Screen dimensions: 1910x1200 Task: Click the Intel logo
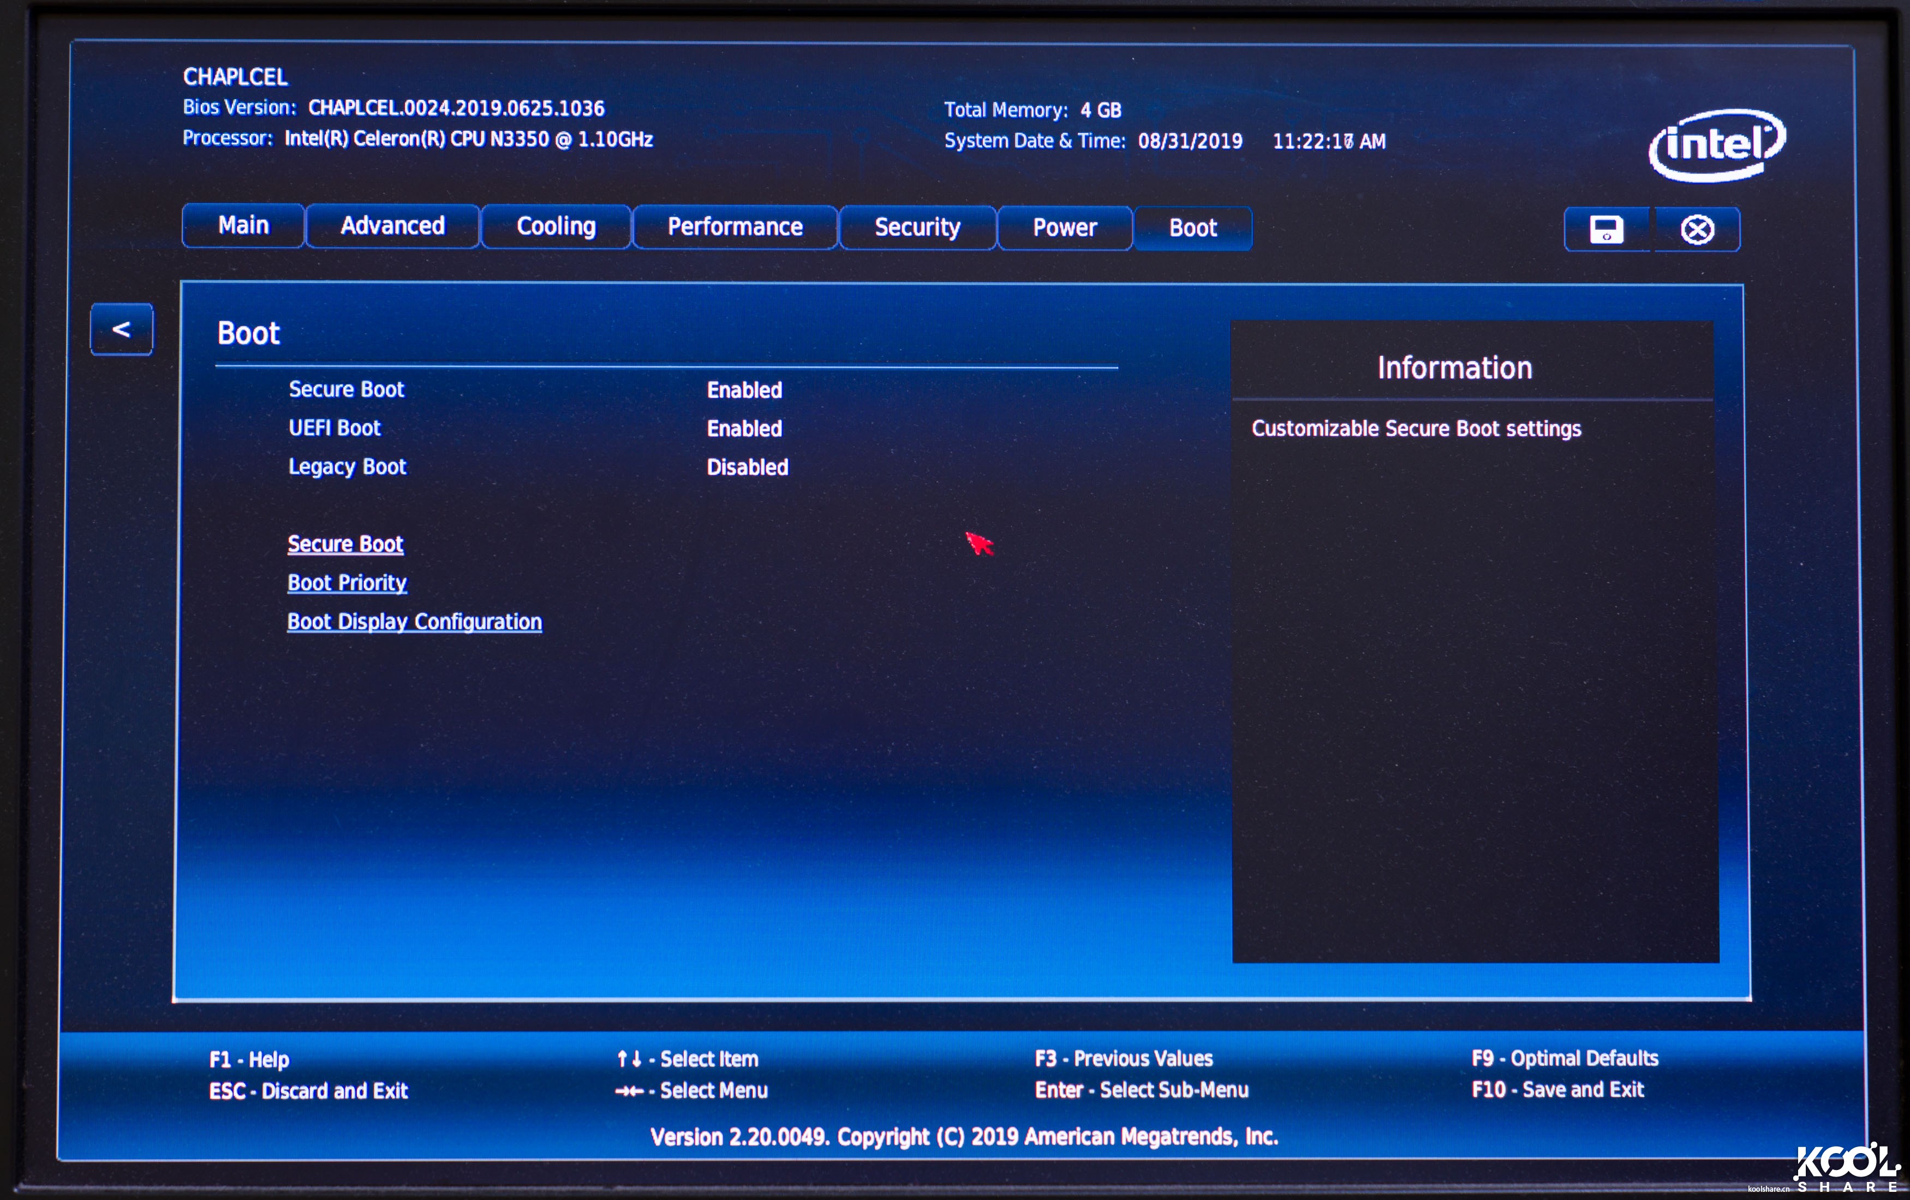[x=1716, y=145]
